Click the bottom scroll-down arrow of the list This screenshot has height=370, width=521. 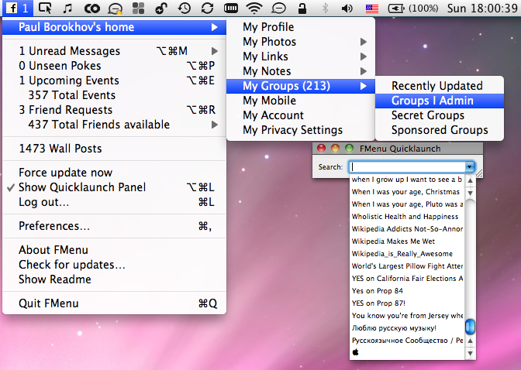coord(470,354)
